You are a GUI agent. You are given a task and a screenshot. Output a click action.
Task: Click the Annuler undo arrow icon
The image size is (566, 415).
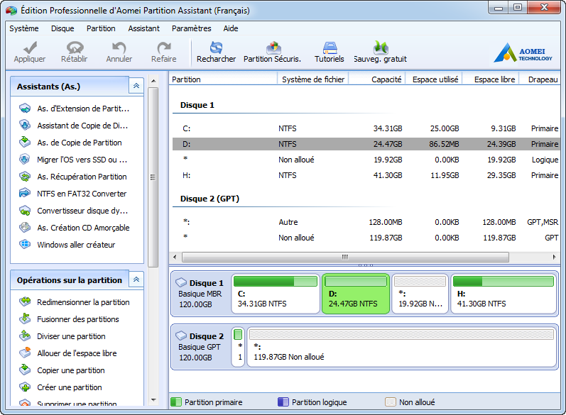119,48
